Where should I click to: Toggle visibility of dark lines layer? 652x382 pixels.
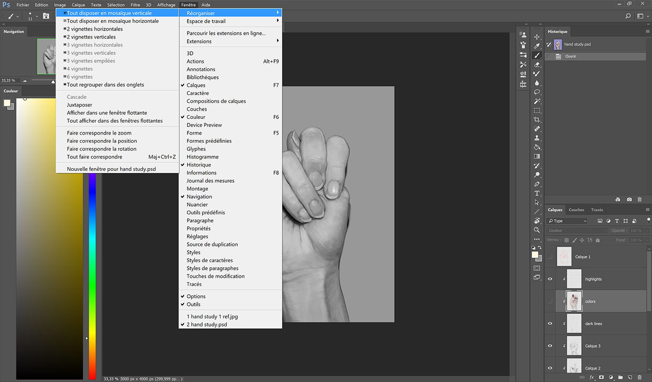[x=550, y=324]
